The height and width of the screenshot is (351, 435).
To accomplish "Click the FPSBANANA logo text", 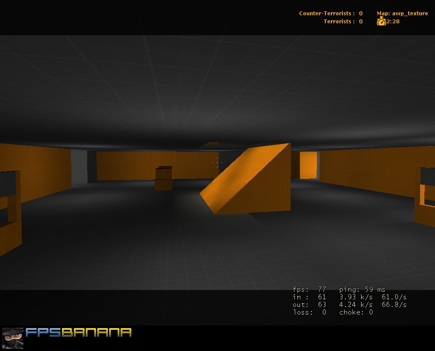I will [79, 333].
